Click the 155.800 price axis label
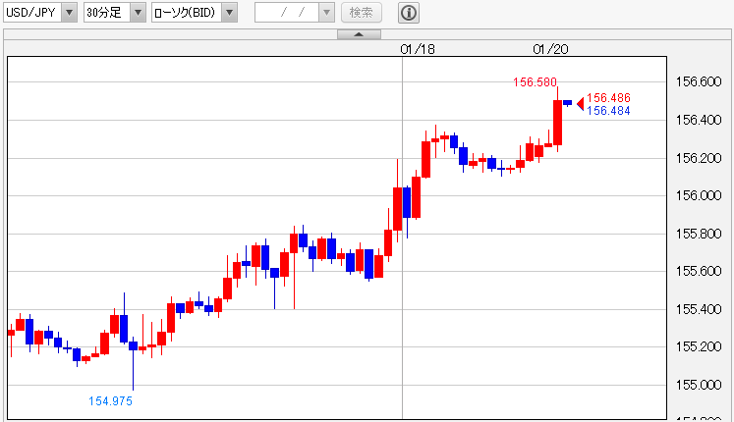The width and height of the screenshot is (734, 422). click(x=699, y=234)
